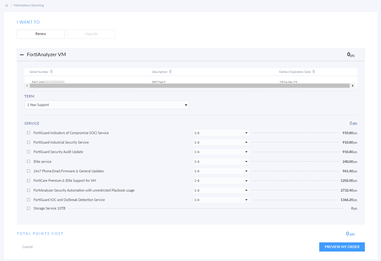The height and width of the screenshot is (261, 381).
Task: Open the Term dropdown (1 Year Support)
Action: coord(107,105)
